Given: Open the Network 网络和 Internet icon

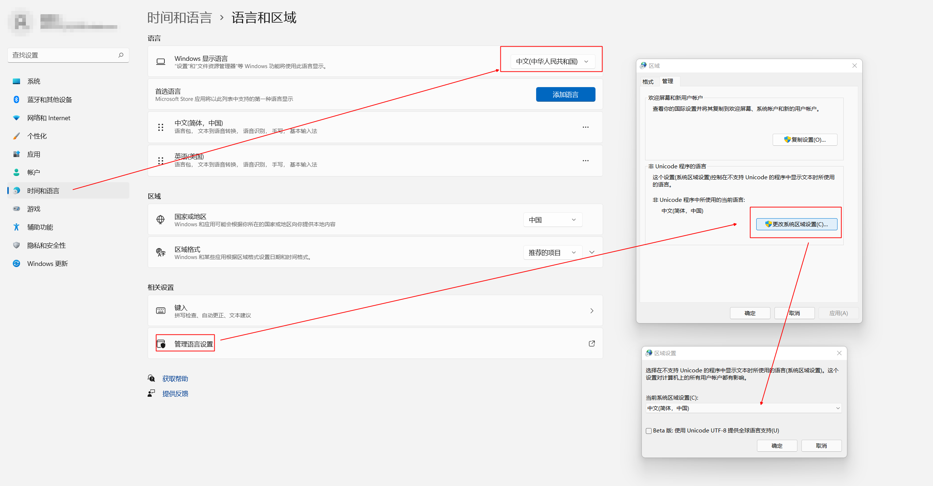Looking at the screenshot, I should pyautogui.click(x=16, y=118).
